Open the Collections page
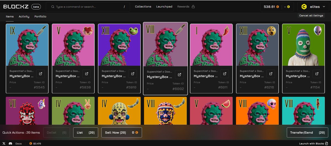 143,7
